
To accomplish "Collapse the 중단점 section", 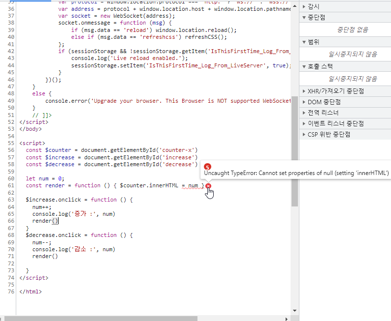I will pyautogui.click(x=304, y=17).
